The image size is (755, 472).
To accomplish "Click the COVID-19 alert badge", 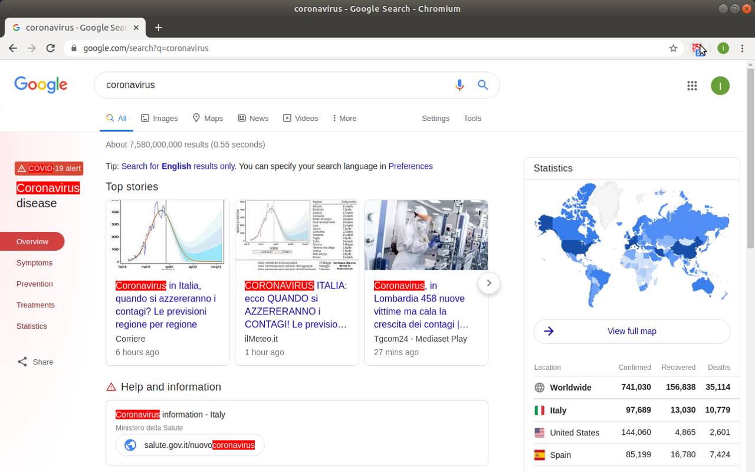I will tap(49, 169).
